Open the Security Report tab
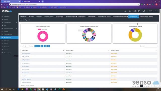 pos(59,17)
